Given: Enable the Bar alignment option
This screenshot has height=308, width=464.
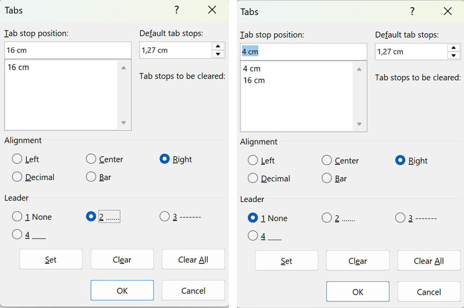Looking at the screenshot, I should 91,177.
